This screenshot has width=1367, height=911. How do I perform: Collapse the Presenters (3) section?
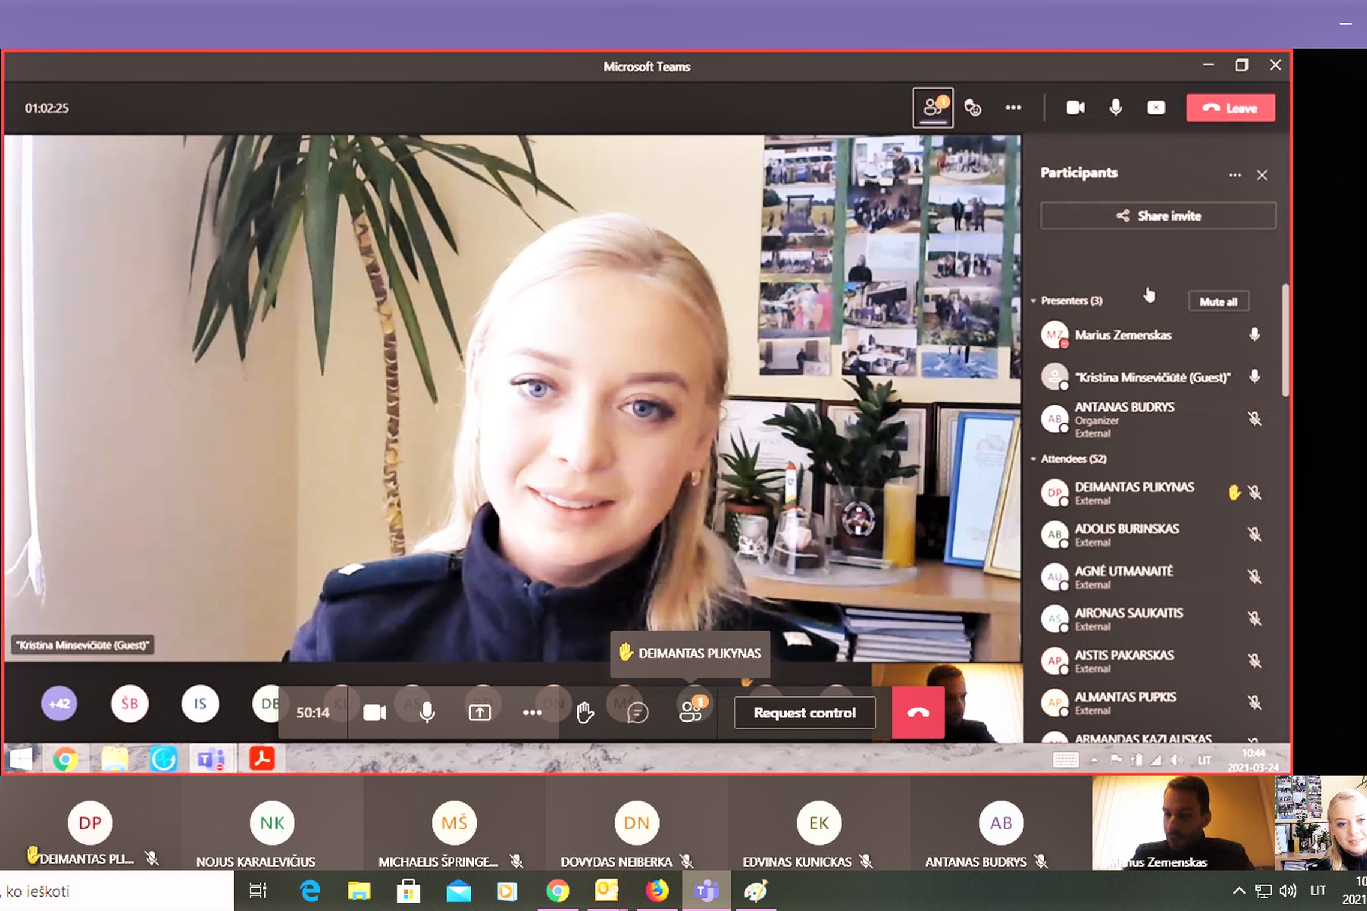click(1034, 301)
